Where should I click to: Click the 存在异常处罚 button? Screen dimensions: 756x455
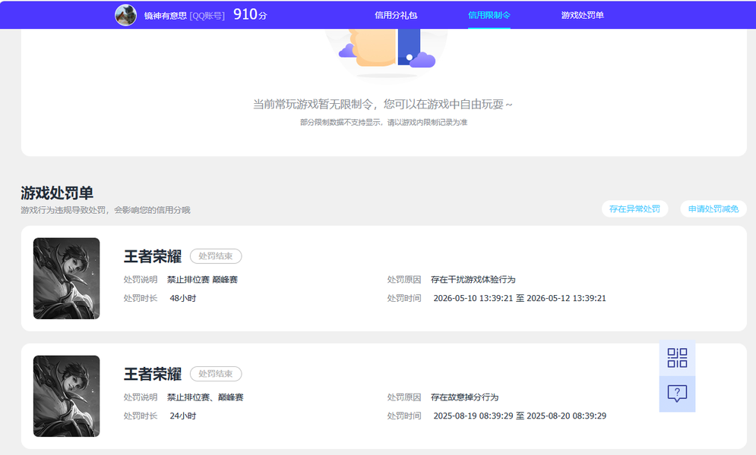pos(634,209)
